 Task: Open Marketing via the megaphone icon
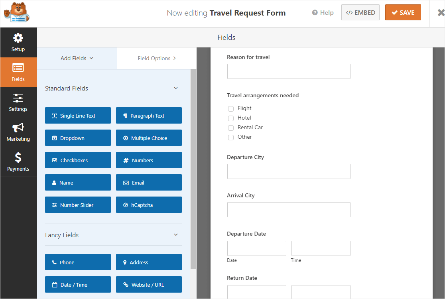point(18,128)
